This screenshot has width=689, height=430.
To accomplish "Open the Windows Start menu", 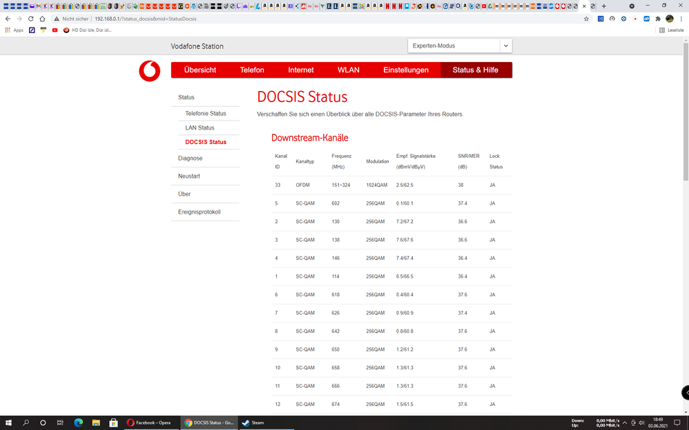I will pos(8,422).
